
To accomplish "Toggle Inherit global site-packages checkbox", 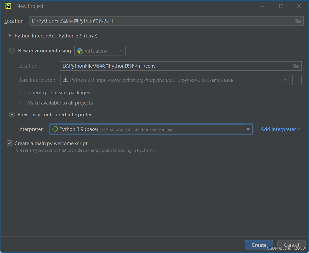I will click(22, 92).
